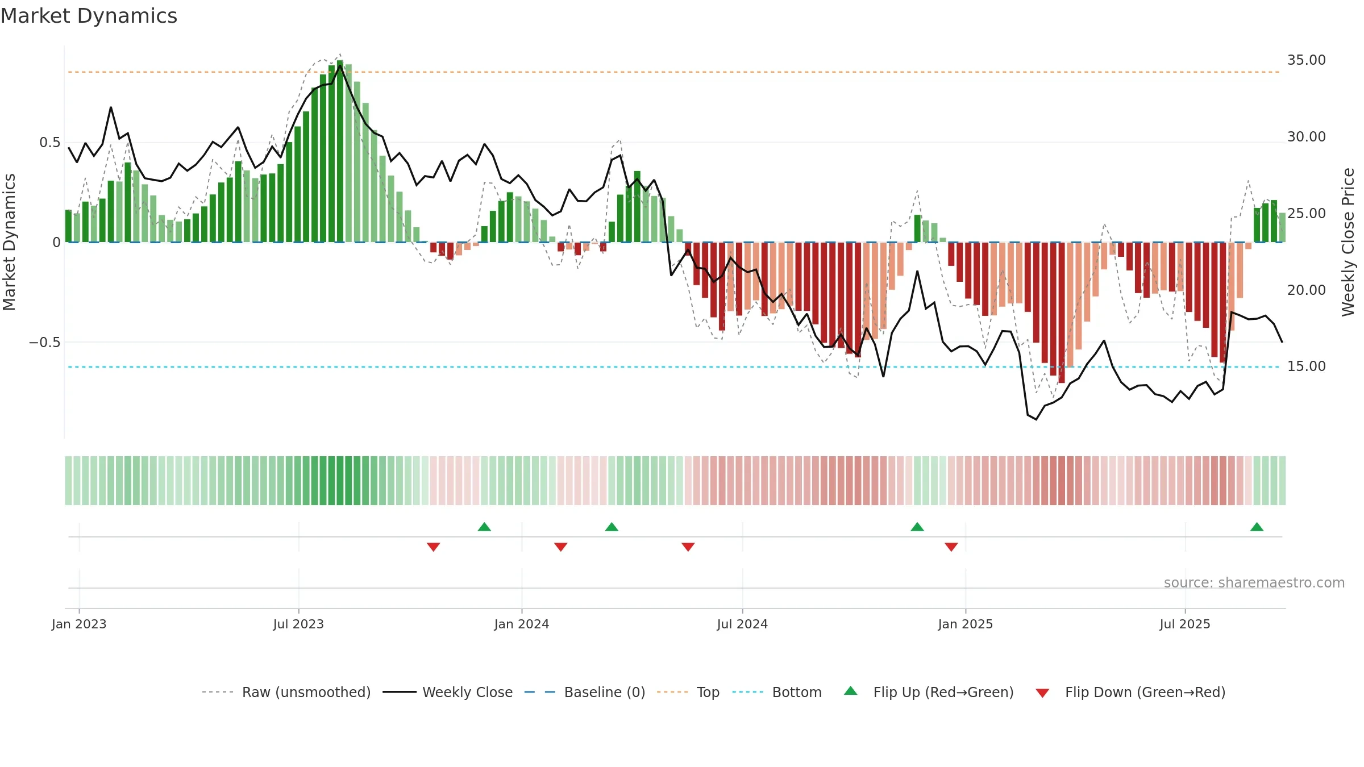The image size is (1364, 767).
Task: Click the 30.00 price axis value
Action: pos(1307,137)
